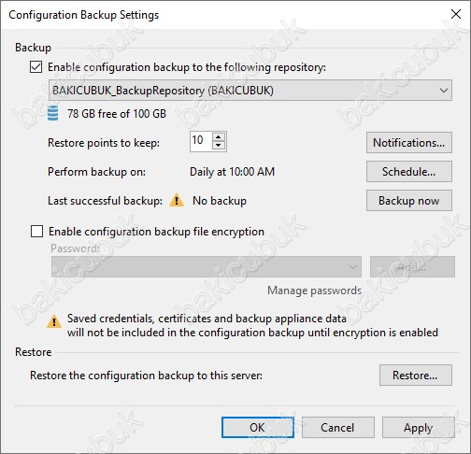Open Notifications settings
This screenshot has width=471, height=454.
pyautogui.click(x=409, y=143)
